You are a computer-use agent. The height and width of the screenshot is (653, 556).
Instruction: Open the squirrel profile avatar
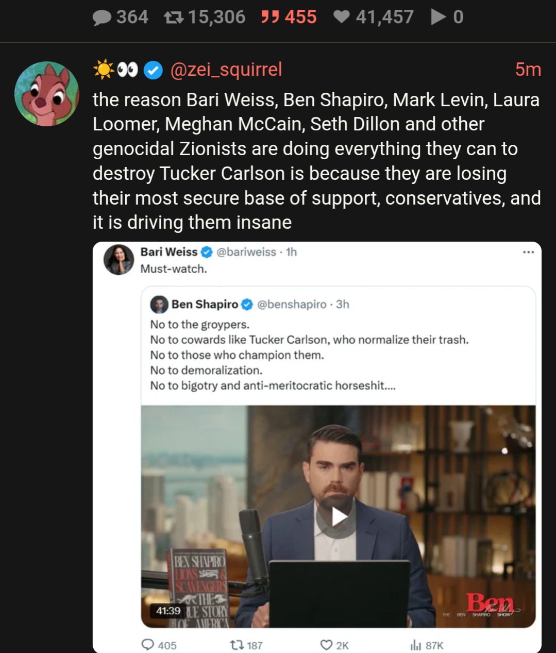[47, 94]
